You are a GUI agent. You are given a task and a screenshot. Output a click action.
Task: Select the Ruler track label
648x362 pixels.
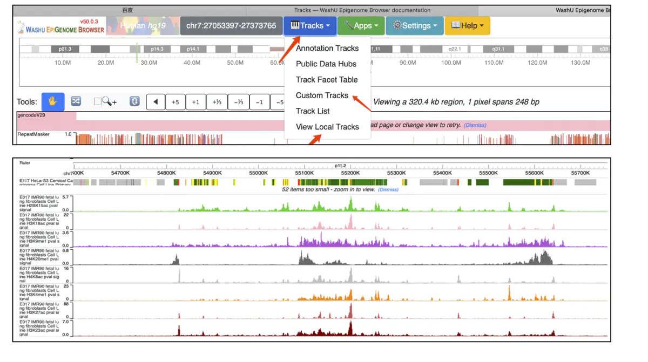point(25,162)
